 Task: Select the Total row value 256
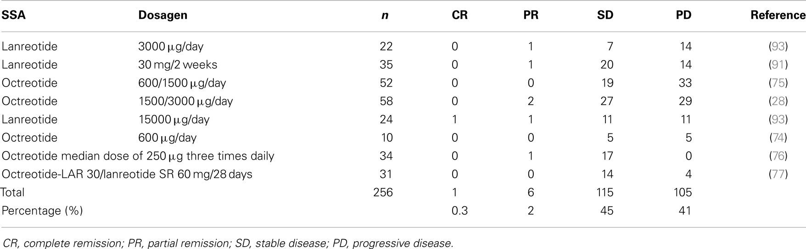click(x=383, y=193)
